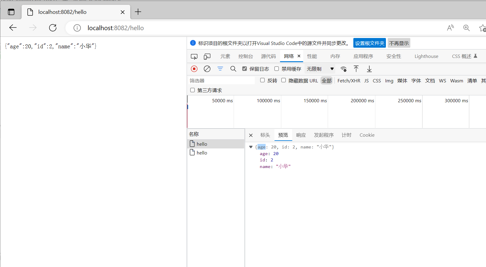Open a new browser tab
The width and height of the screenshot is (486, 267).
[x=138, y=12]
